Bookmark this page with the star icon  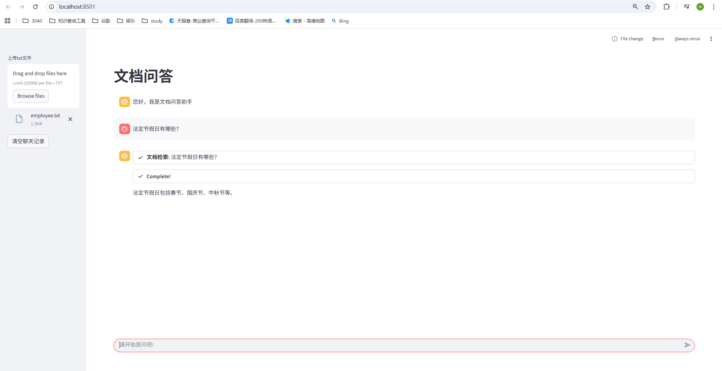(648, 7)
